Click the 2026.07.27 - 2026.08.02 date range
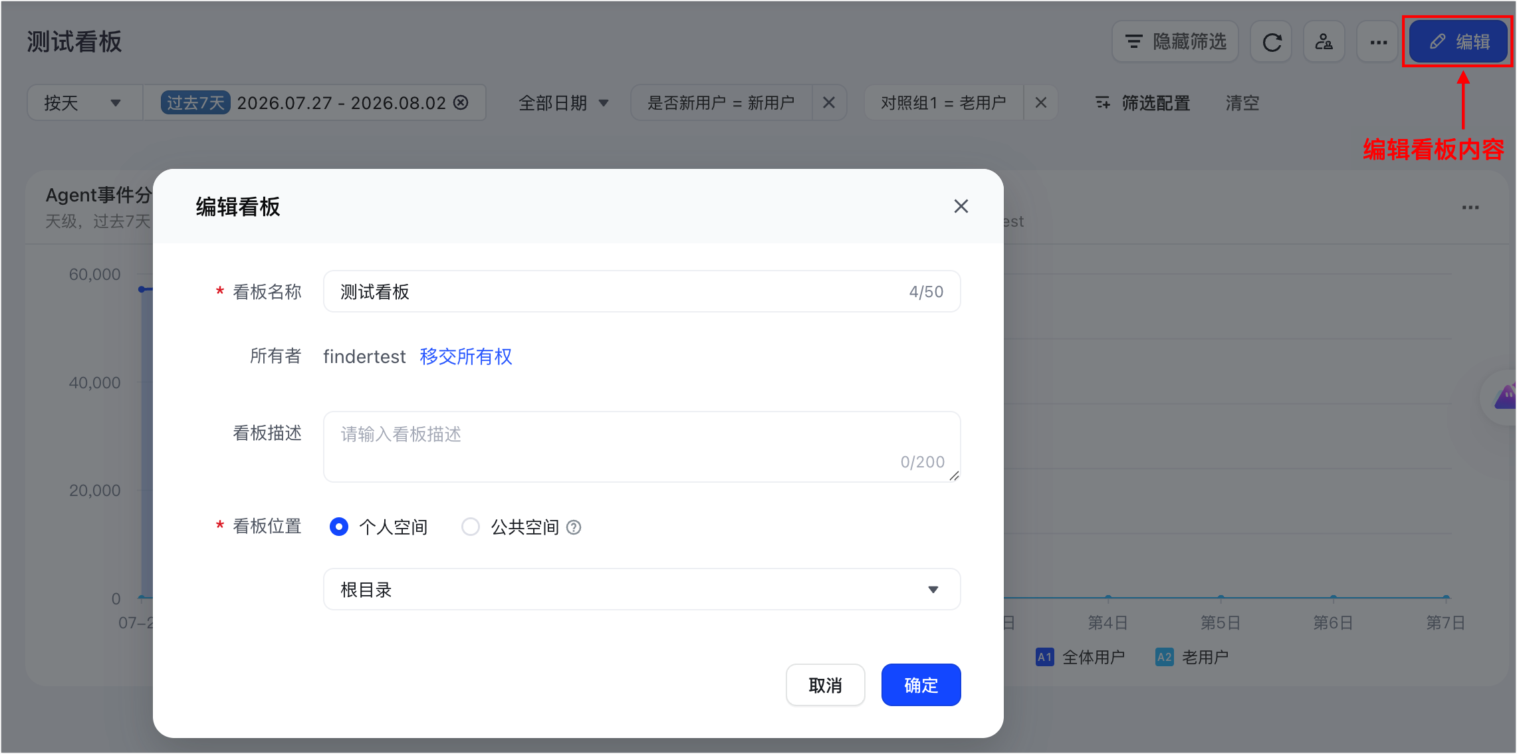Screen dimensions: 1517x754 (341, 103)
